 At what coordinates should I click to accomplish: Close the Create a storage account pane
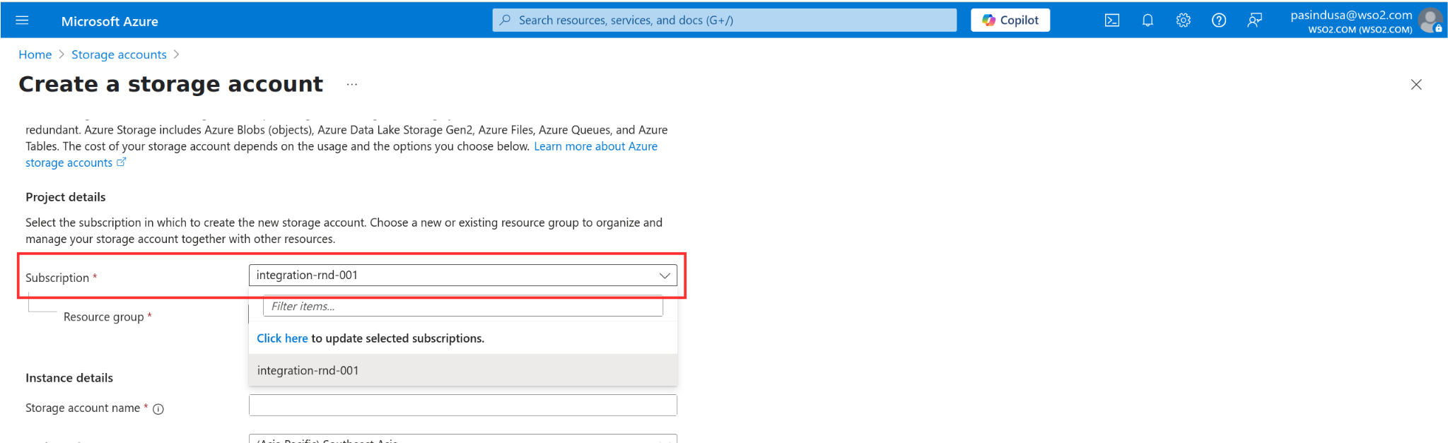(x=1416, y=85)
